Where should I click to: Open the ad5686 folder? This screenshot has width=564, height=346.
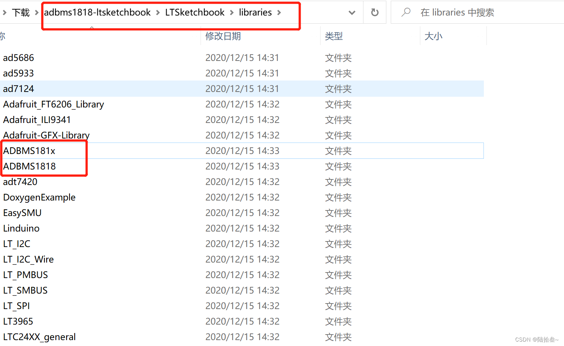coord(18,58)
